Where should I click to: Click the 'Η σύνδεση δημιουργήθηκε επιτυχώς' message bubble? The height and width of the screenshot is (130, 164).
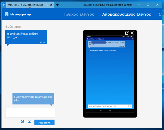click(26, 37)
